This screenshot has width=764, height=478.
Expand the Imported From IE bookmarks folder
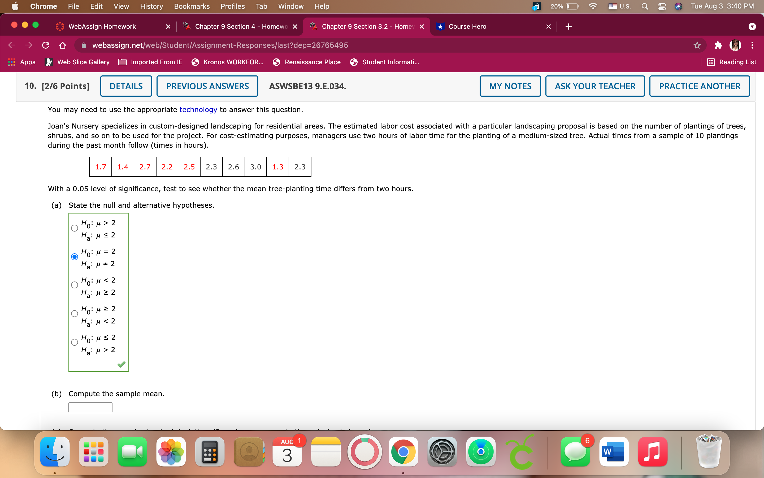pyautogui.click(x=150, y=62)
